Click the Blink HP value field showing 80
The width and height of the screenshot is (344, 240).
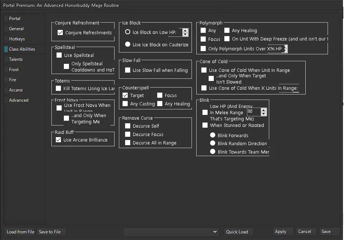tap(254, 112)
